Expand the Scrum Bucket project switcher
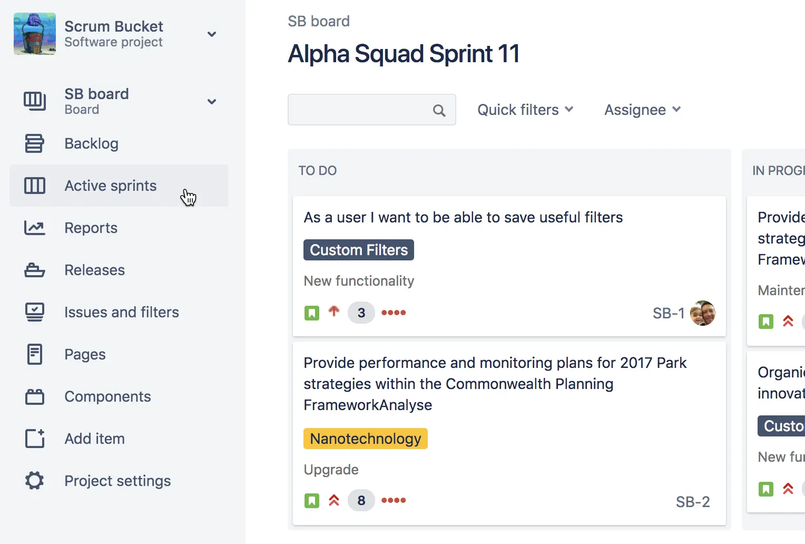 point(212,34)
